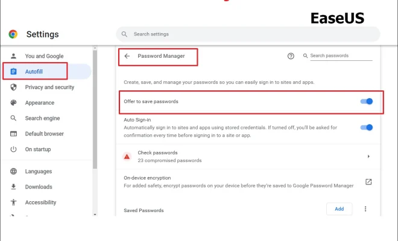Click the Chrome logo icon
The height and width of the screenshot is (241, 398).
point(13,34)
